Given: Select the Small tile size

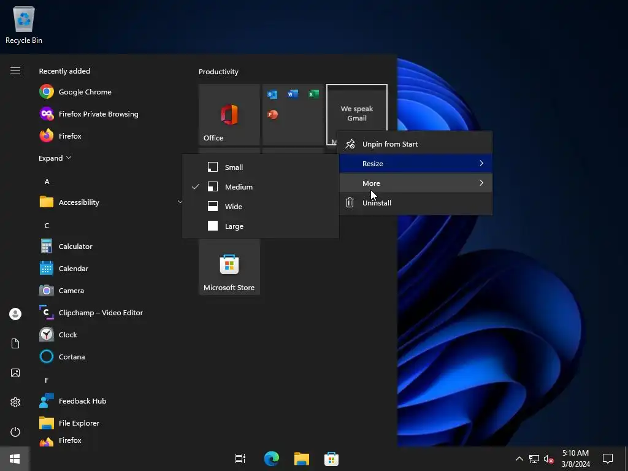Looking at the screenshot, I should click(260, 167).
